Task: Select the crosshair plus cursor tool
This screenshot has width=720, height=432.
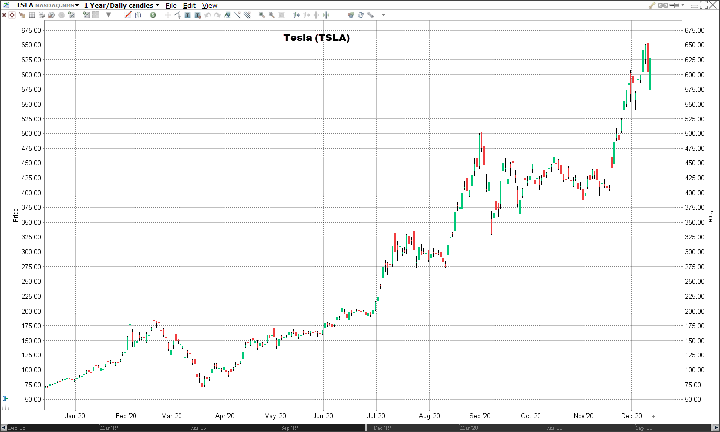Action: click(168, 15)
